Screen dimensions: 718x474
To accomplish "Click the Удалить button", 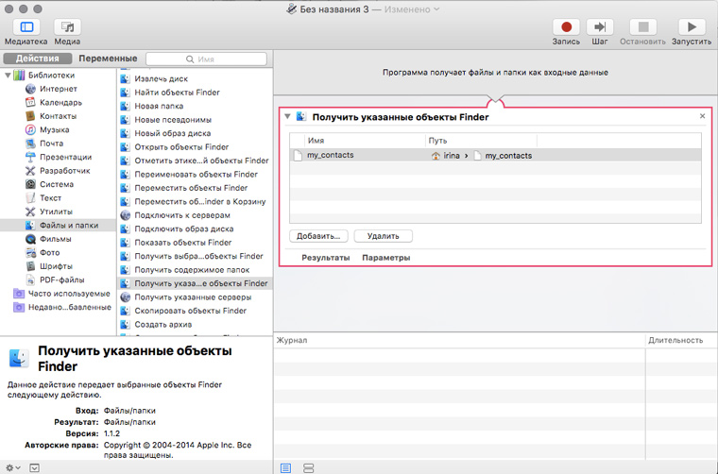I will 383,236.
